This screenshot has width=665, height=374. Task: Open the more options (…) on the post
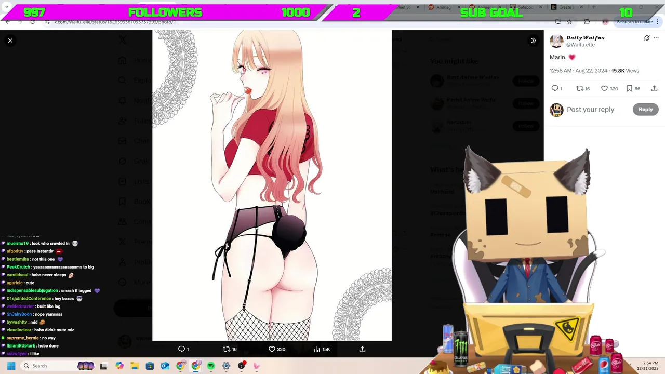pyautogui.click(x=657, y=38)
